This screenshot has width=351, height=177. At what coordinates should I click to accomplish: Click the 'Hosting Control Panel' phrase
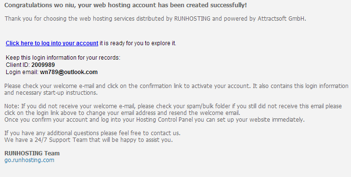pos(165,120)
